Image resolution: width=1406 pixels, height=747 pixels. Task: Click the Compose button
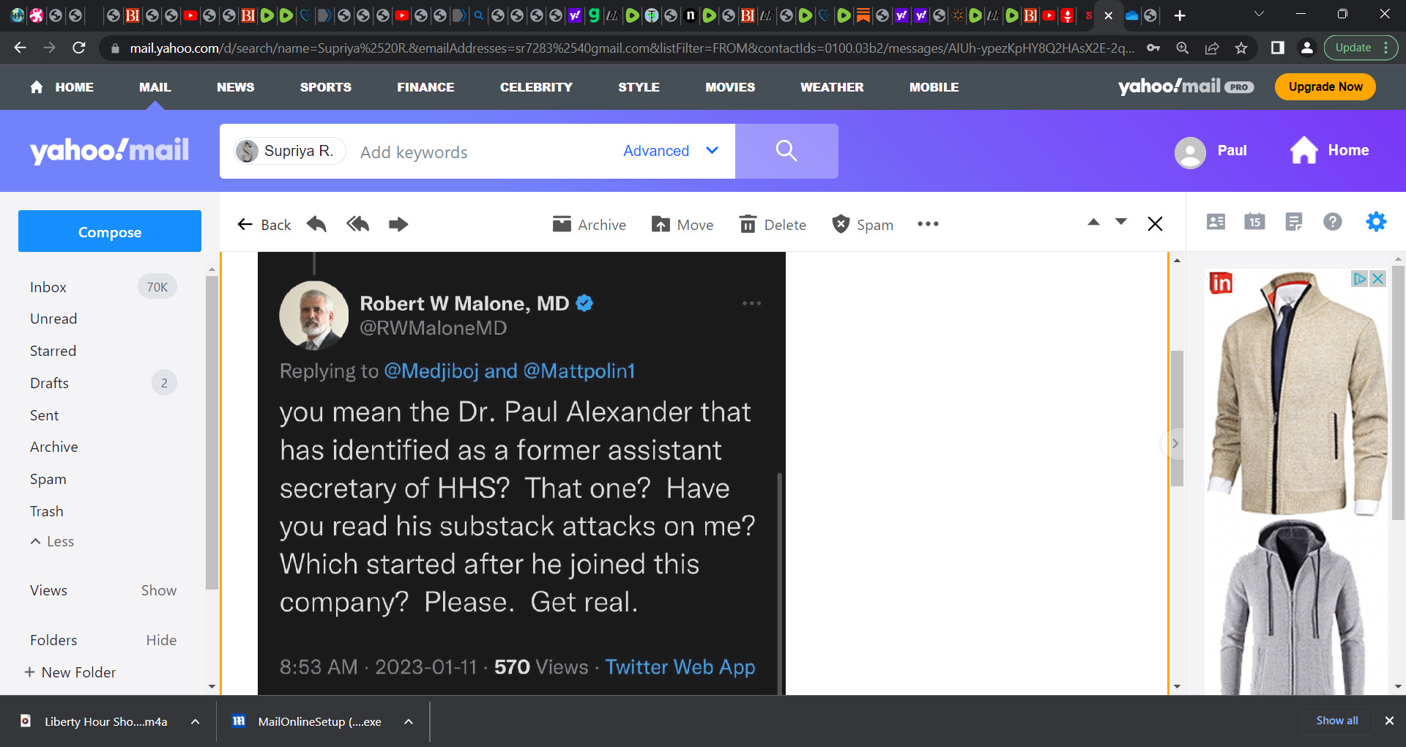tap(110, 231)
